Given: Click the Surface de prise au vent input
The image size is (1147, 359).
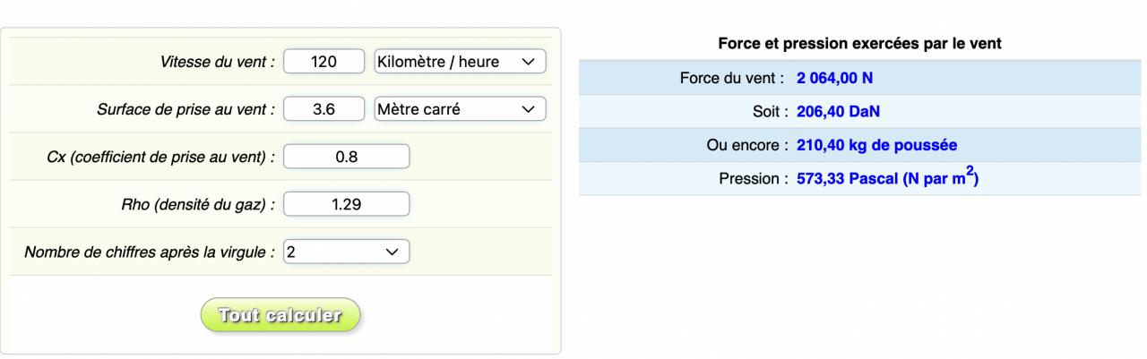Looking at the screenshot, I should click(x=323, y=109).
